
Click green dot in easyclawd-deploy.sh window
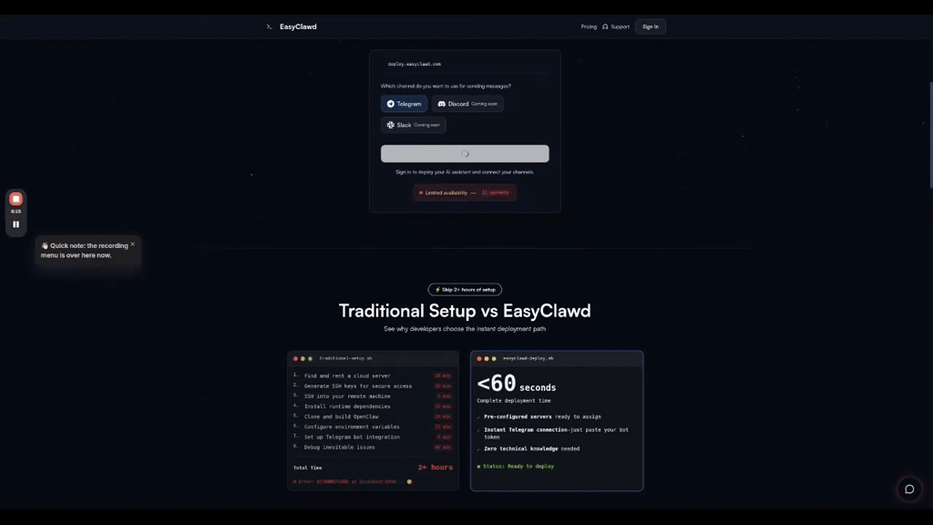[x=494, y=358]
